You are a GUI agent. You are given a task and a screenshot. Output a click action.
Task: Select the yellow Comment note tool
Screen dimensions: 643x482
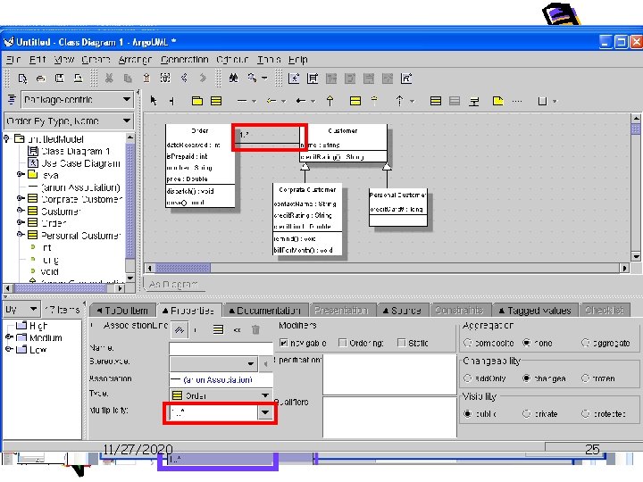[497, 100]
